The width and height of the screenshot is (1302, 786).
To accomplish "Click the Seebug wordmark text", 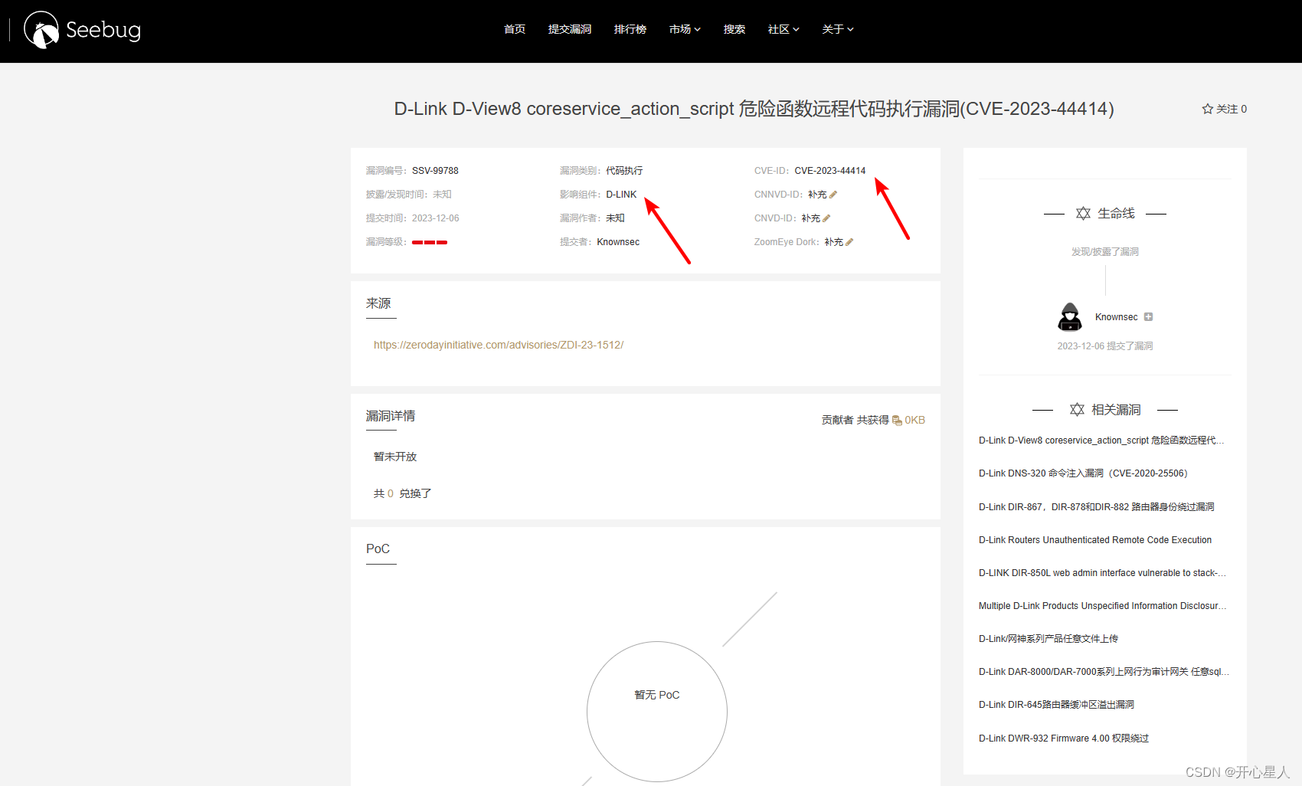I will pyautogui.click(x=103, y=30).
